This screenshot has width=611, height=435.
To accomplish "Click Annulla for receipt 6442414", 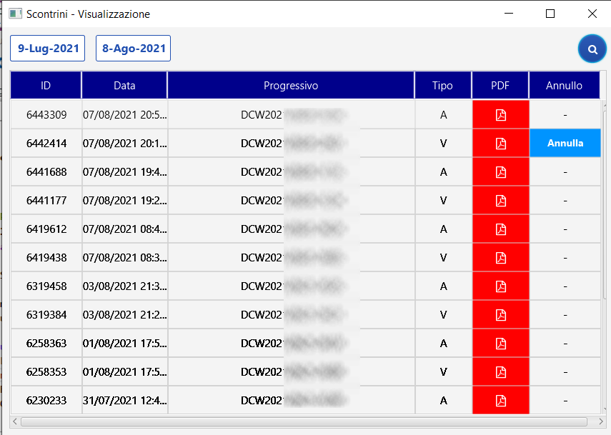I will coord(565,143).
